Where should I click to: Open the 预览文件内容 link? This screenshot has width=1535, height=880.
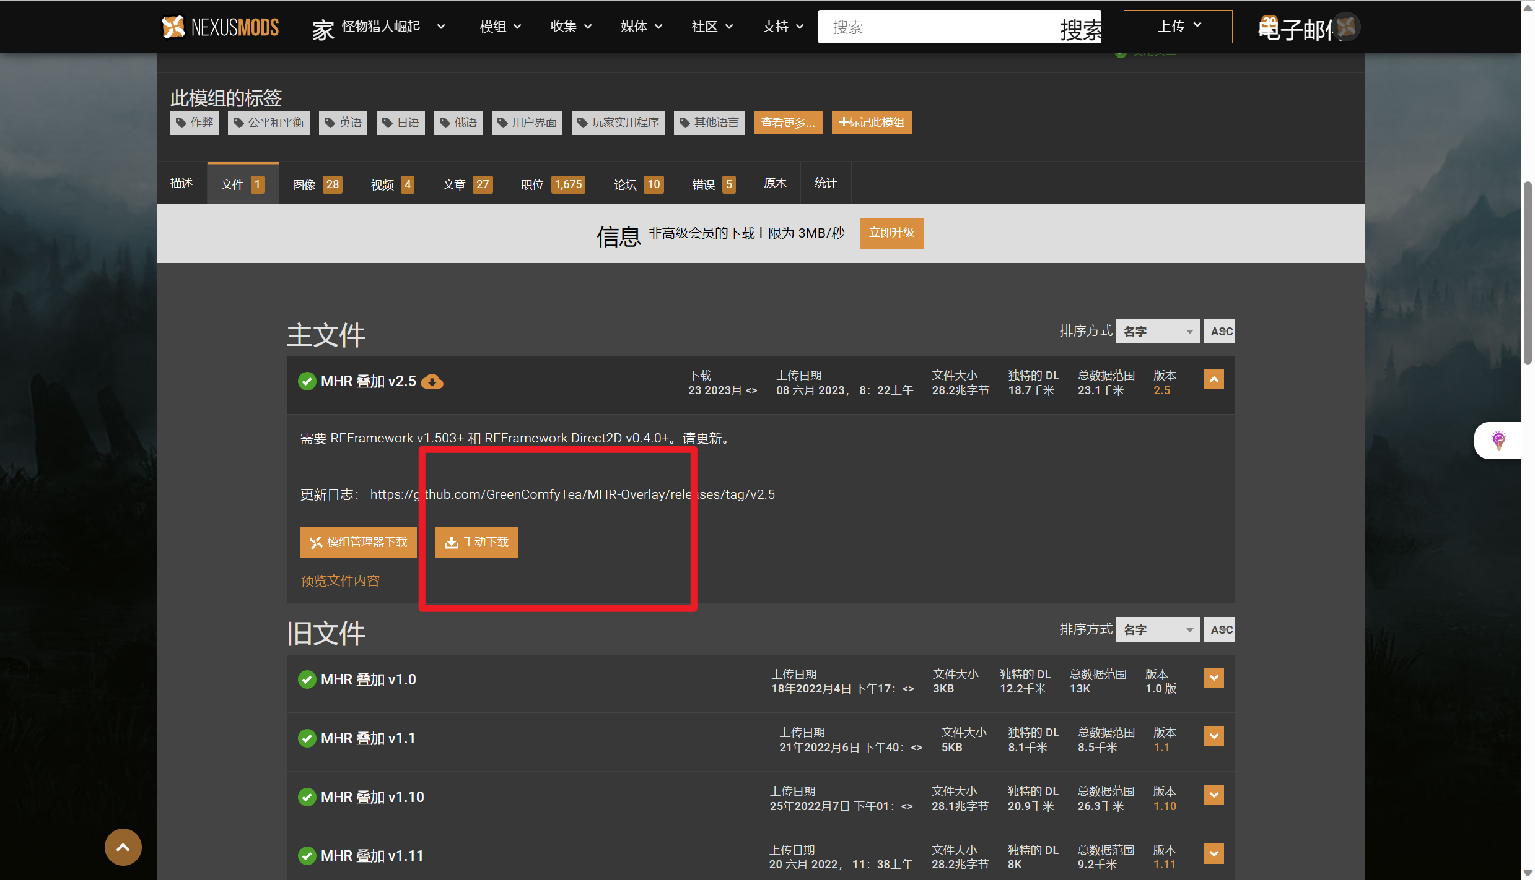point(340,580)
